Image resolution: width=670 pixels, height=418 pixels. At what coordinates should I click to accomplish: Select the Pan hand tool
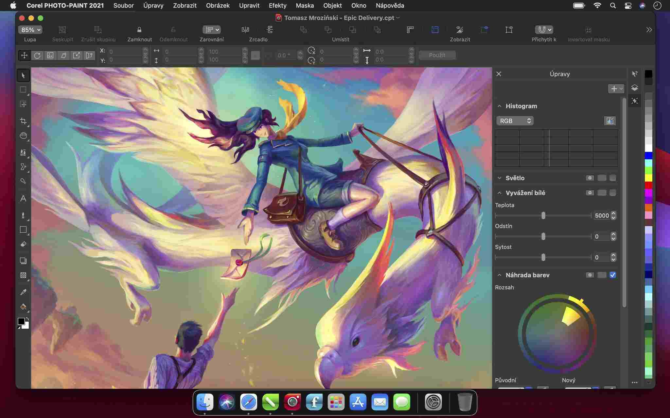[23, 136]
